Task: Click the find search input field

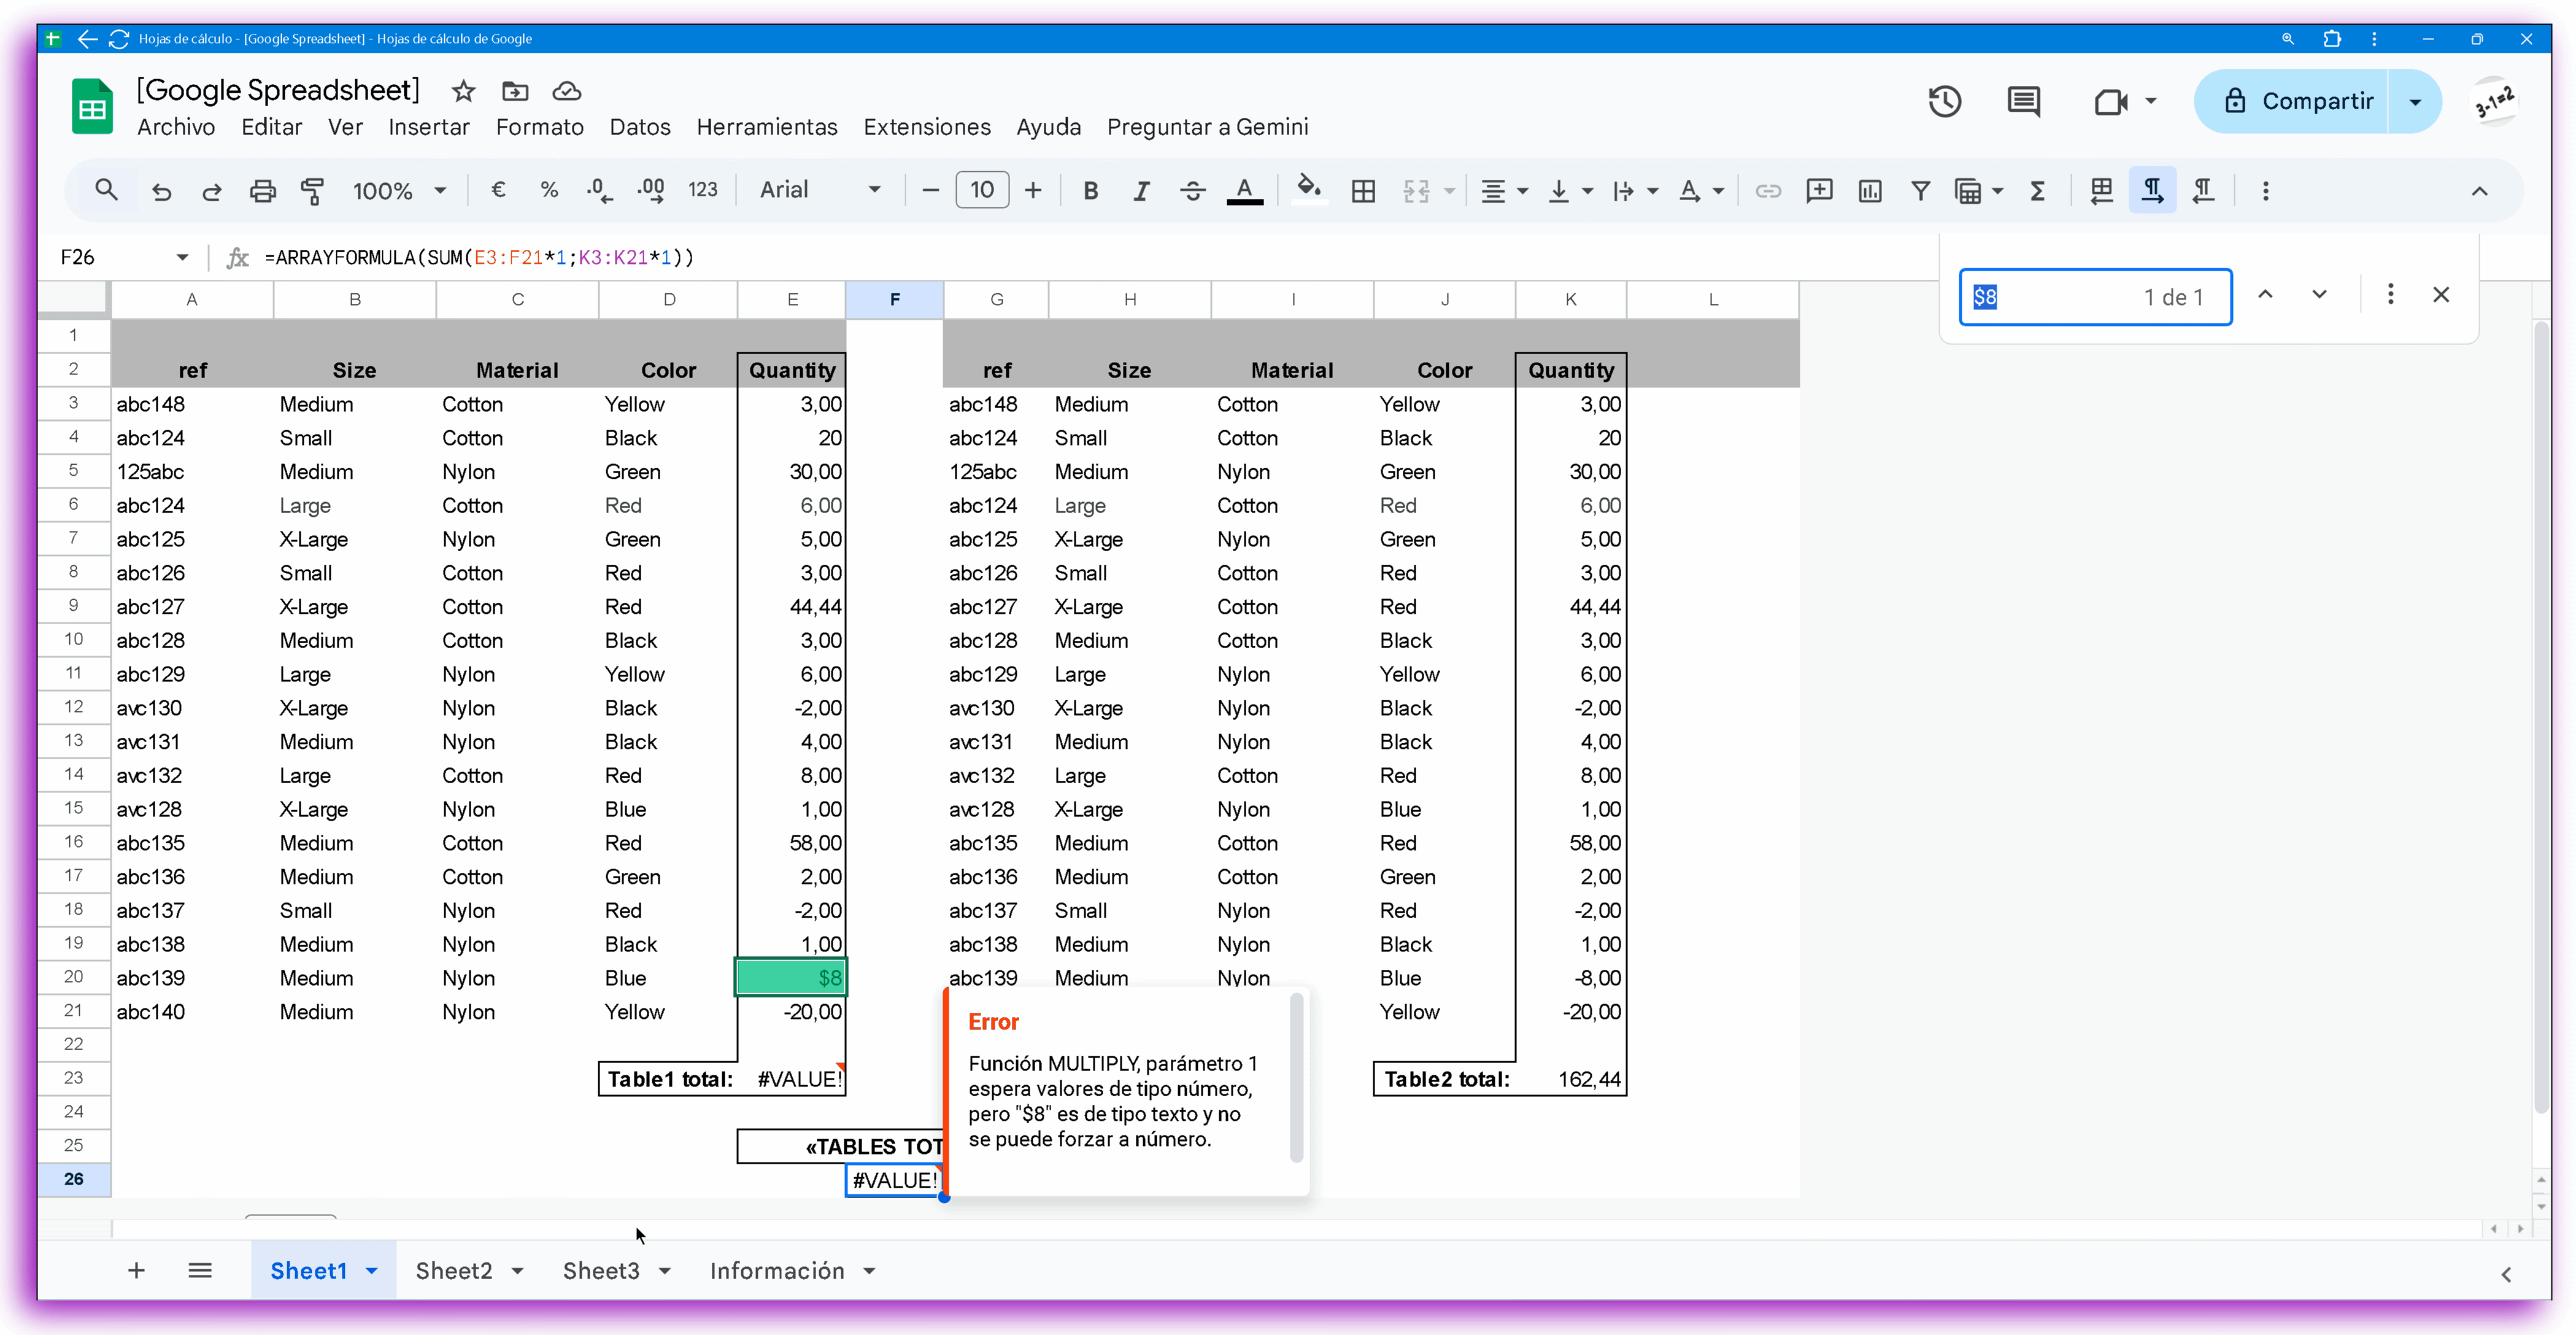Action: tap(2060, 297)
